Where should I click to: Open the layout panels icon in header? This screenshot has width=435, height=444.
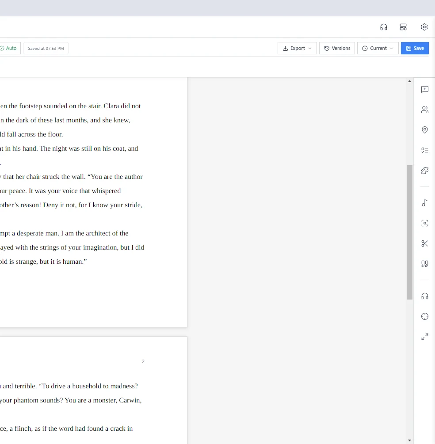[x=403, y=27]
